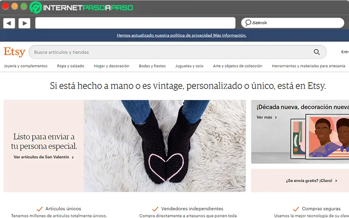Click the heart slippers banner image
The height and width of the screenshot is (218, 349).
click(165, 146)
